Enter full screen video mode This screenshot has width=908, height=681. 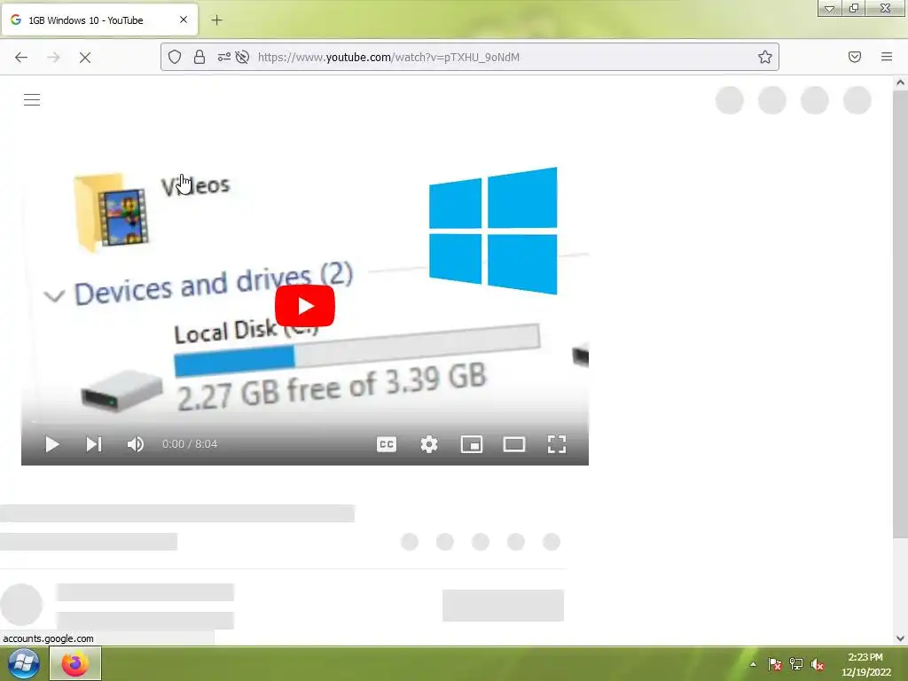(x=557, y=444)
